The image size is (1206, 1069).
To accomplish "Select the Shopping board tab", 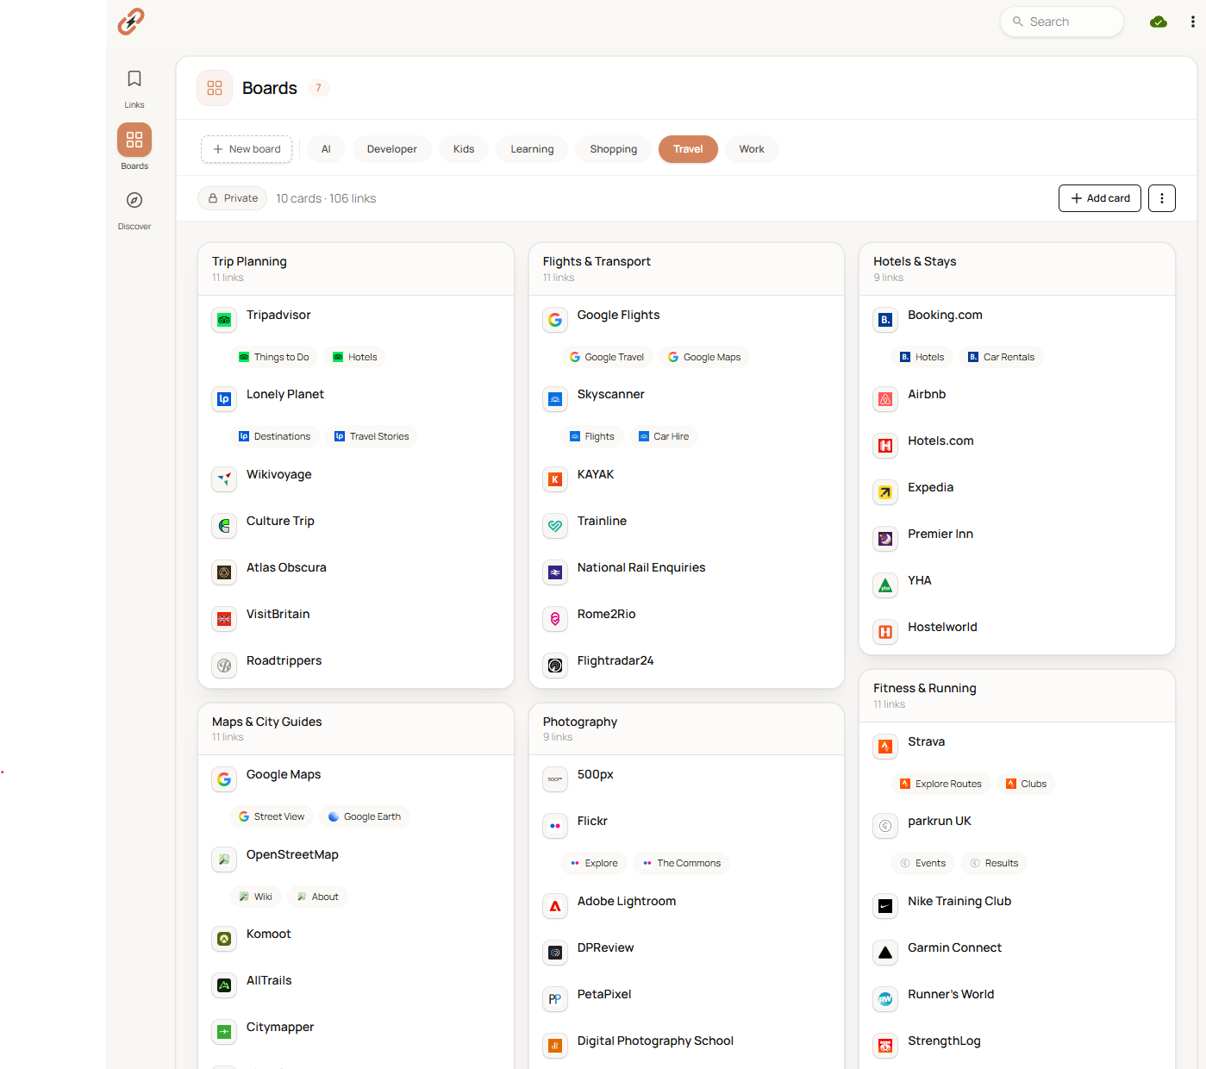I will tap(614, 149).
